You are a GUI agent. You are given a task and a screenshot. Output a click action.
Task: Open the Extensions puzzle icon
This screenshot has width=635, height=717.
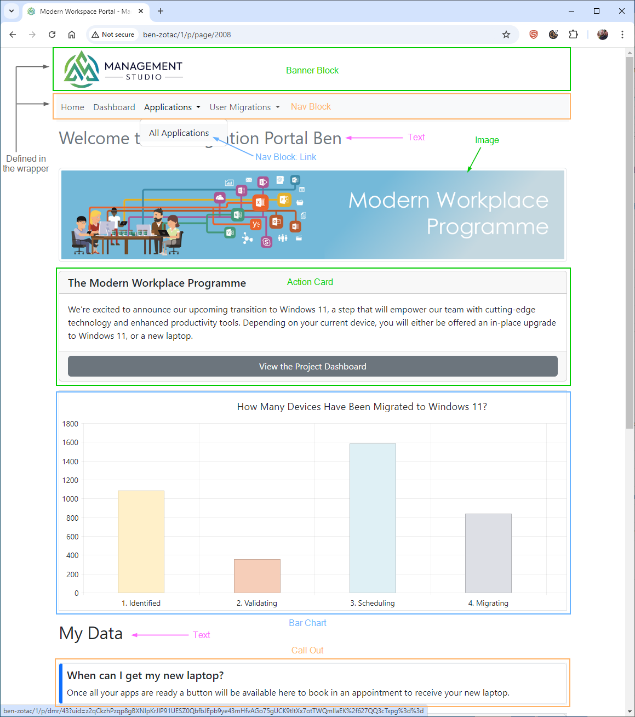pyautogui.click(x=573, y=35)
